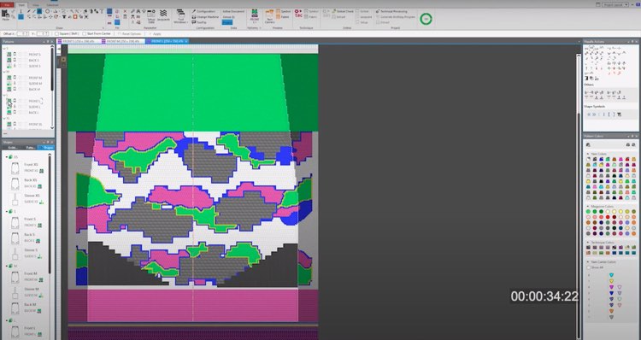This screenshot has width=641, height=340.
Task: Click the red Tec technique icon
Action: coord(298,14)
